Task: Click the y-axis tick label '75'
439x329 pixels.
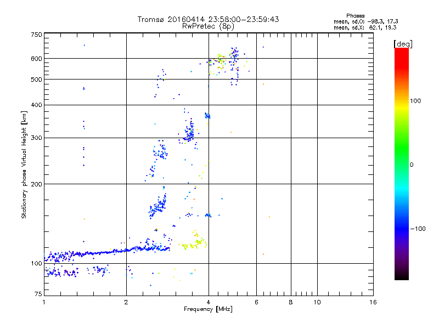Action: [x=38, y=294]
